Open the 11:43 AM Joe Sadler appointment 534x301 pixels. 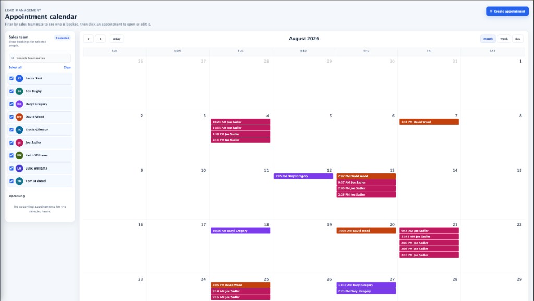429,237
